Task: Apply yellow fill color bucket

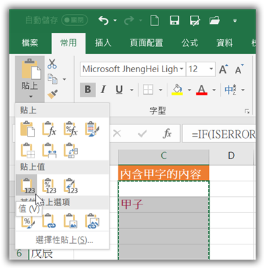Action: click(x=177, y=90)
